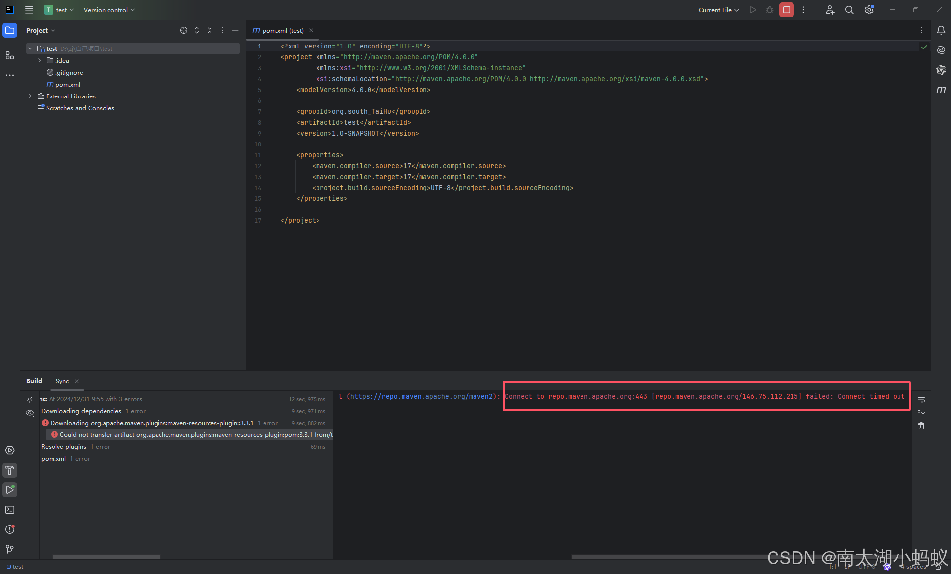951x574 pixels.
Task: Toggle the Build view eye filter
Action: pos(30,413)
